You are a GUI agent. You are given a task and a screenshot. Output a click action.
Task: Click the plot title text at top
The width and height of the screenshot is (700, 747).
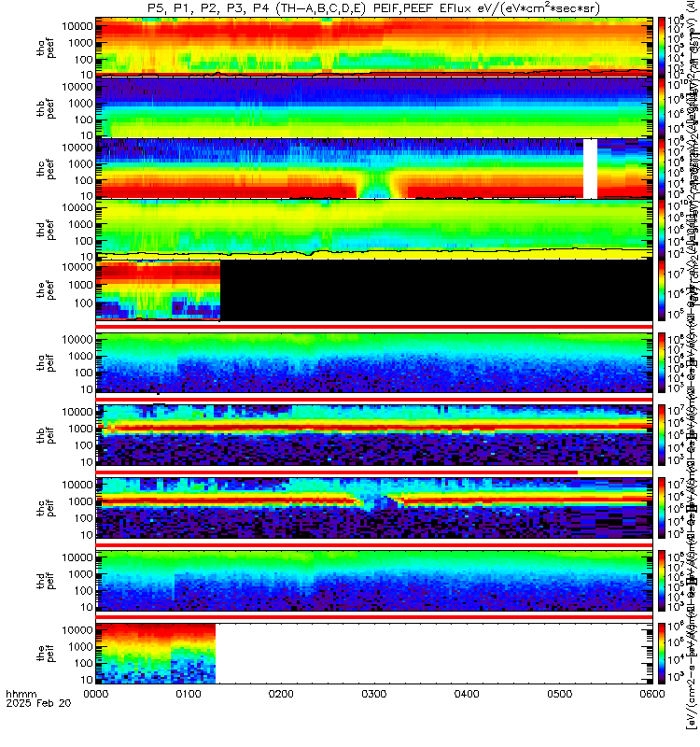point(373,8)
